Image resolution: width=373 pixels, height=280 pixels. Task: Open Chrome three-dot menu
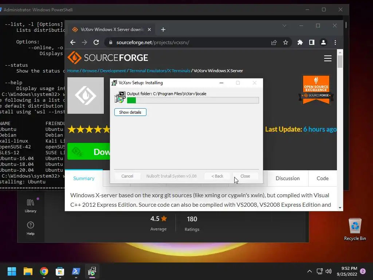[335, 42]
